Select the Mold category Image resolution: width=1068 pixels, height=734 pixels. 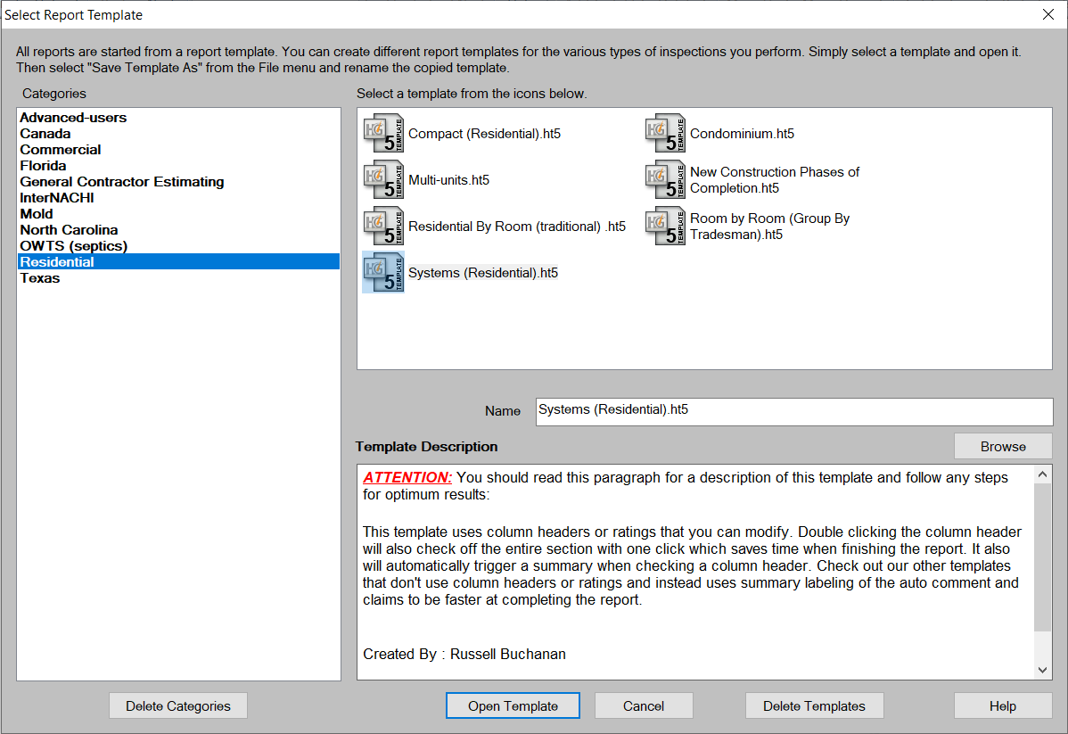[36, 213]
